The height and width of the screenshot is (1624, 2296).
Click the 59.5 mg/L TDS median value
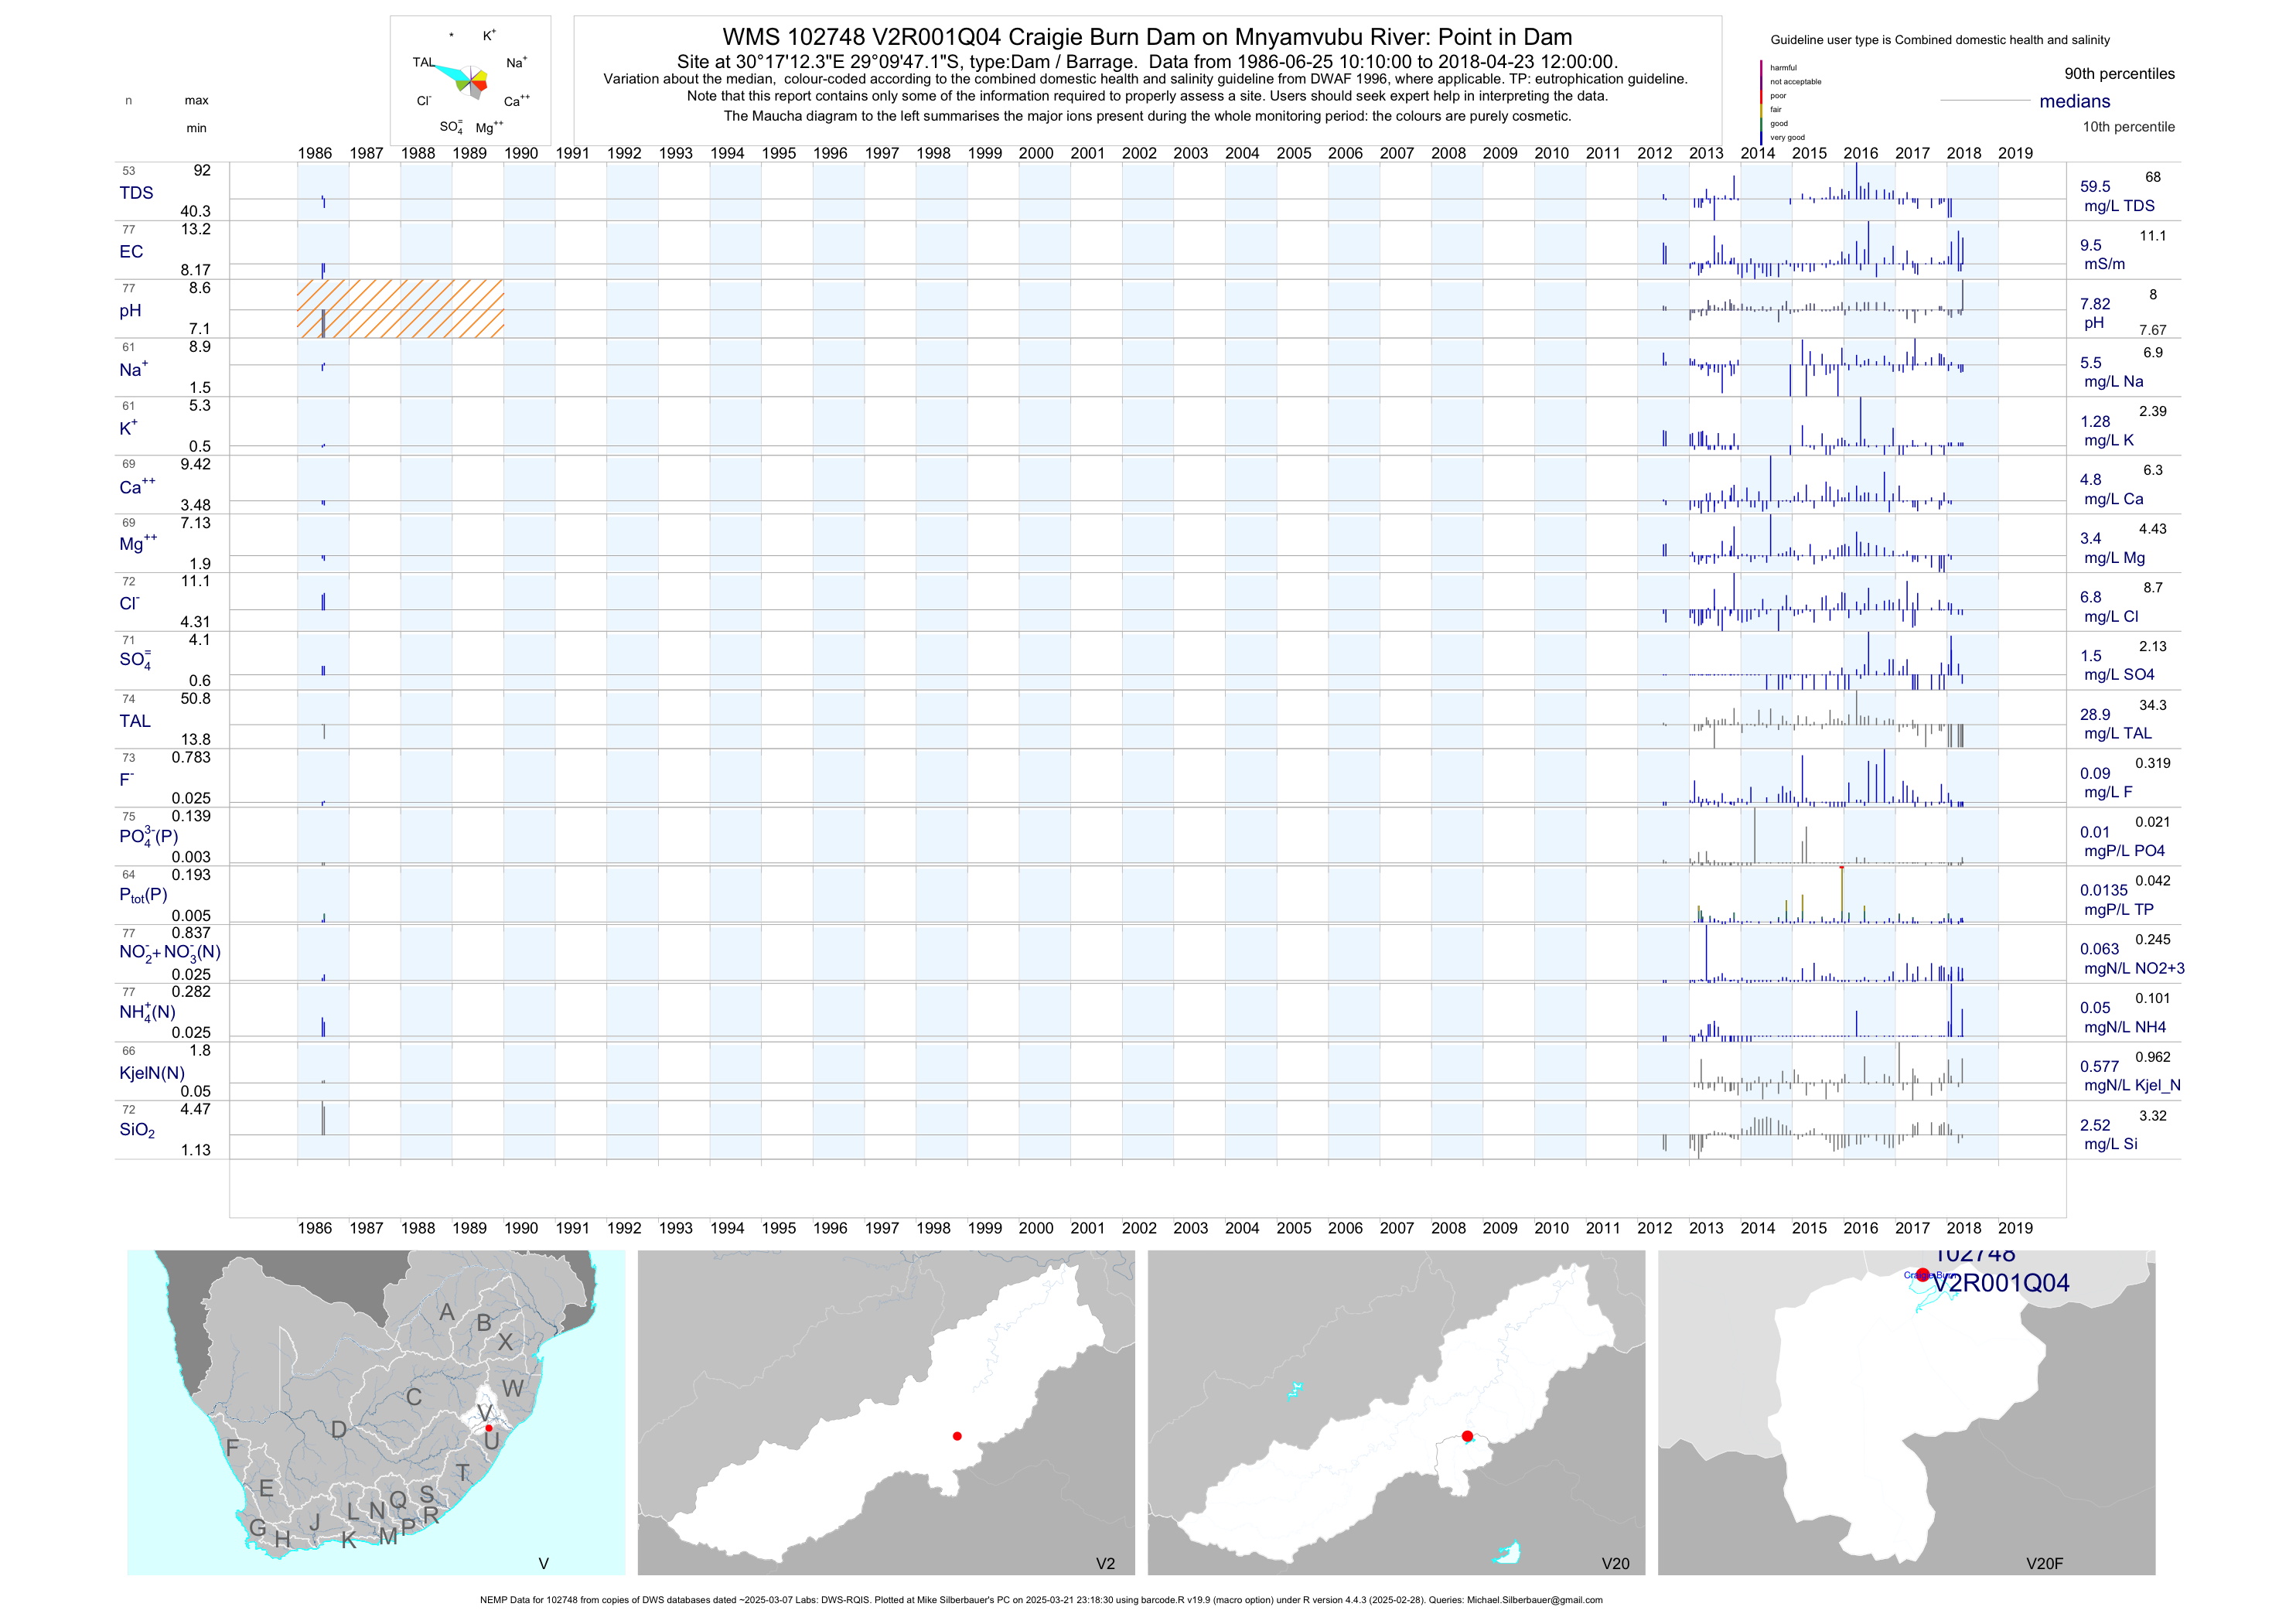click(x=2095, y=187)
